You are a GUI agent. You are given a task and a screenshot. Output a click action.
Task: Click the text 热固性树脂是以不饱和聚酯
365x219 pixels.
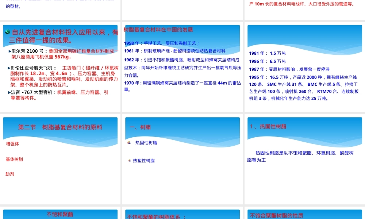click(300, 156)
